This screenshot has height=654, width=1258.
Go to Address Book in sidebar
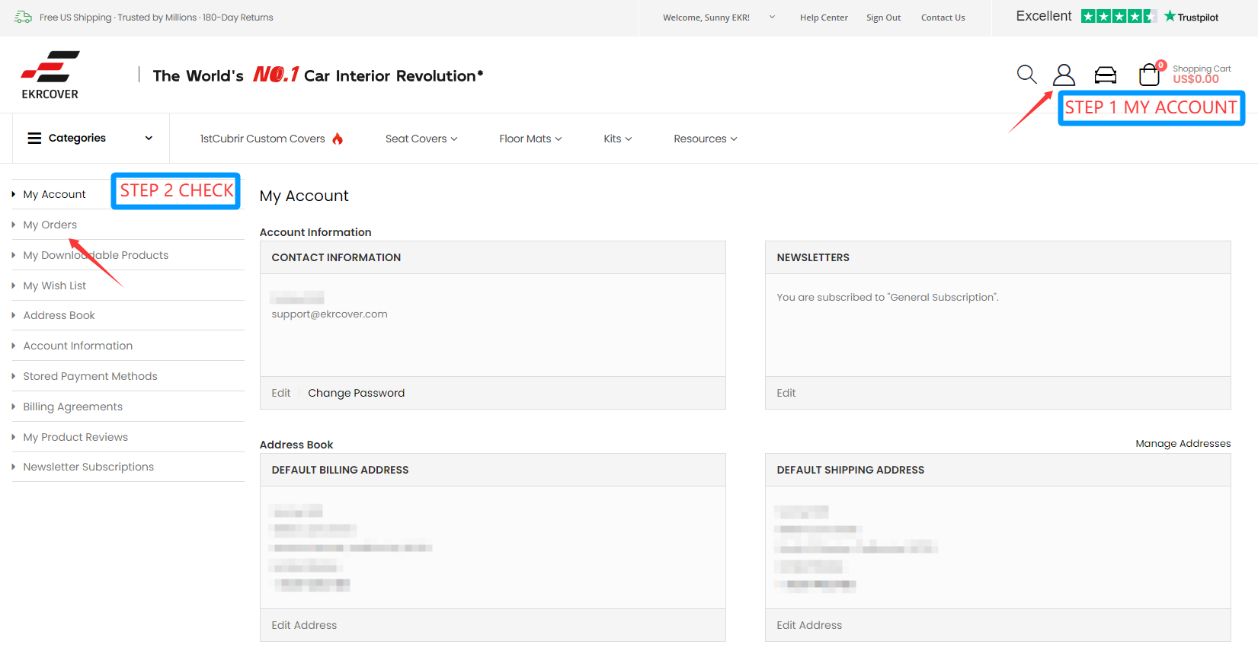[59, 315]
